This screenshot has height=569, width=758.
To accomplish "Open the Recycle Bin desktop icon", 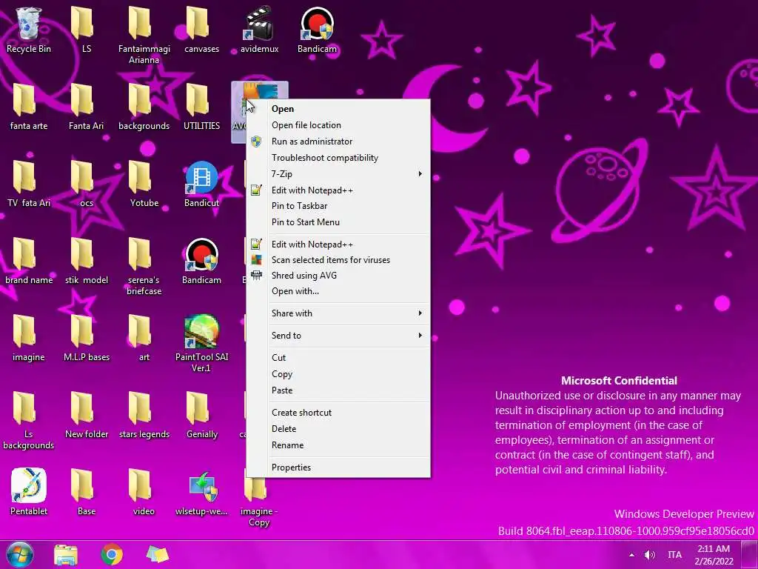I will point(29,30).
